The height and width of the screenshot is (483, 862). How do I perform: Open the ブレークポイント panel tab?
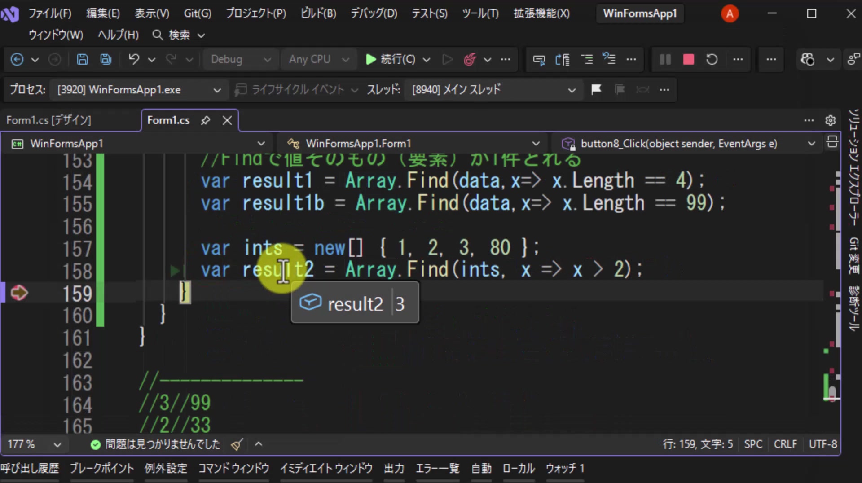click(102, 469)
